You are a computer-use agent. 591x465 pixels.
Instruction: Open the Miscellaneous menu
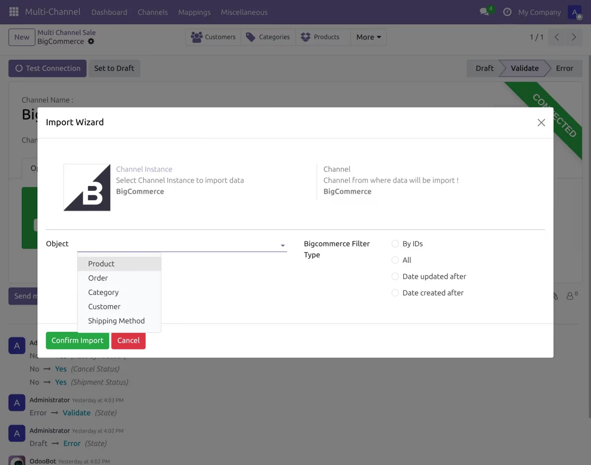[x=244, y=12]
